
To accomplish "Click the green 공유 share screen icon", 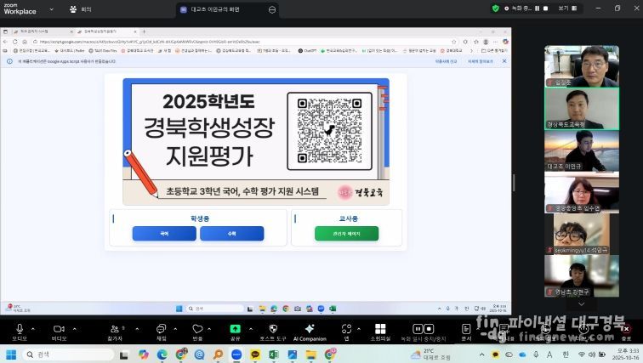I will click(236, 328).
